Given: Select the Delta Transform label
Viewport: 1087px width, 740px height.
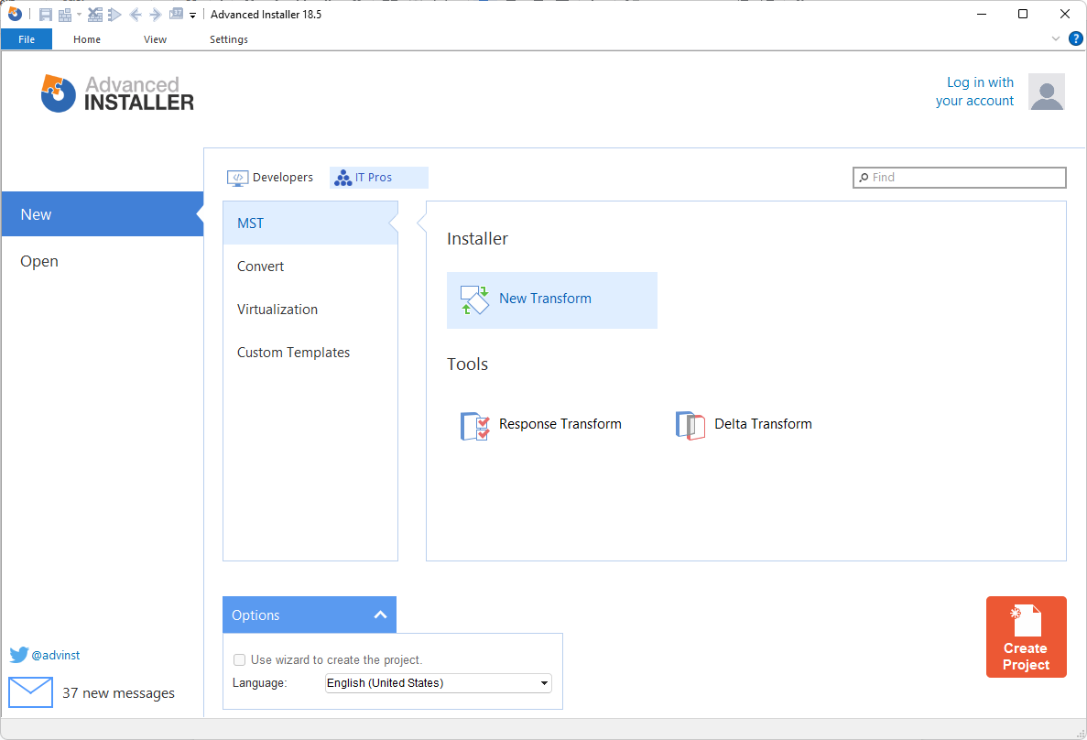Looking at the screenshot, I should (x=763, y=424).
